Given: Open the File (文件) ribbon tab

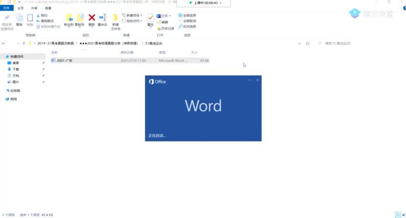Looking at the screenshot, I should click(6, 8).
